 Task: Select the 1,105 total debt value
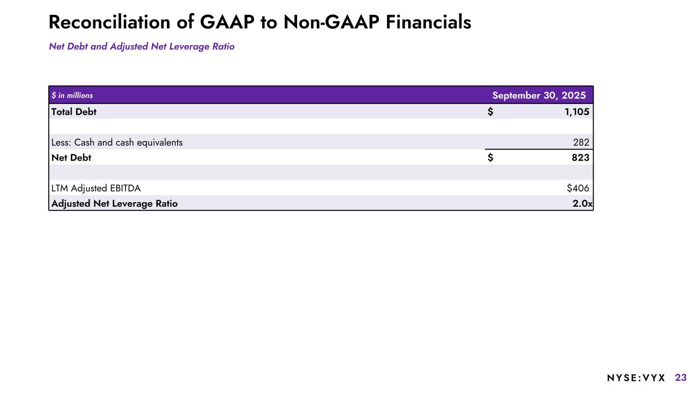click(576, 112)
